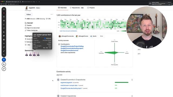Open the Repositories tab
This screenshot has width=173, height=97.
[77, 8]
